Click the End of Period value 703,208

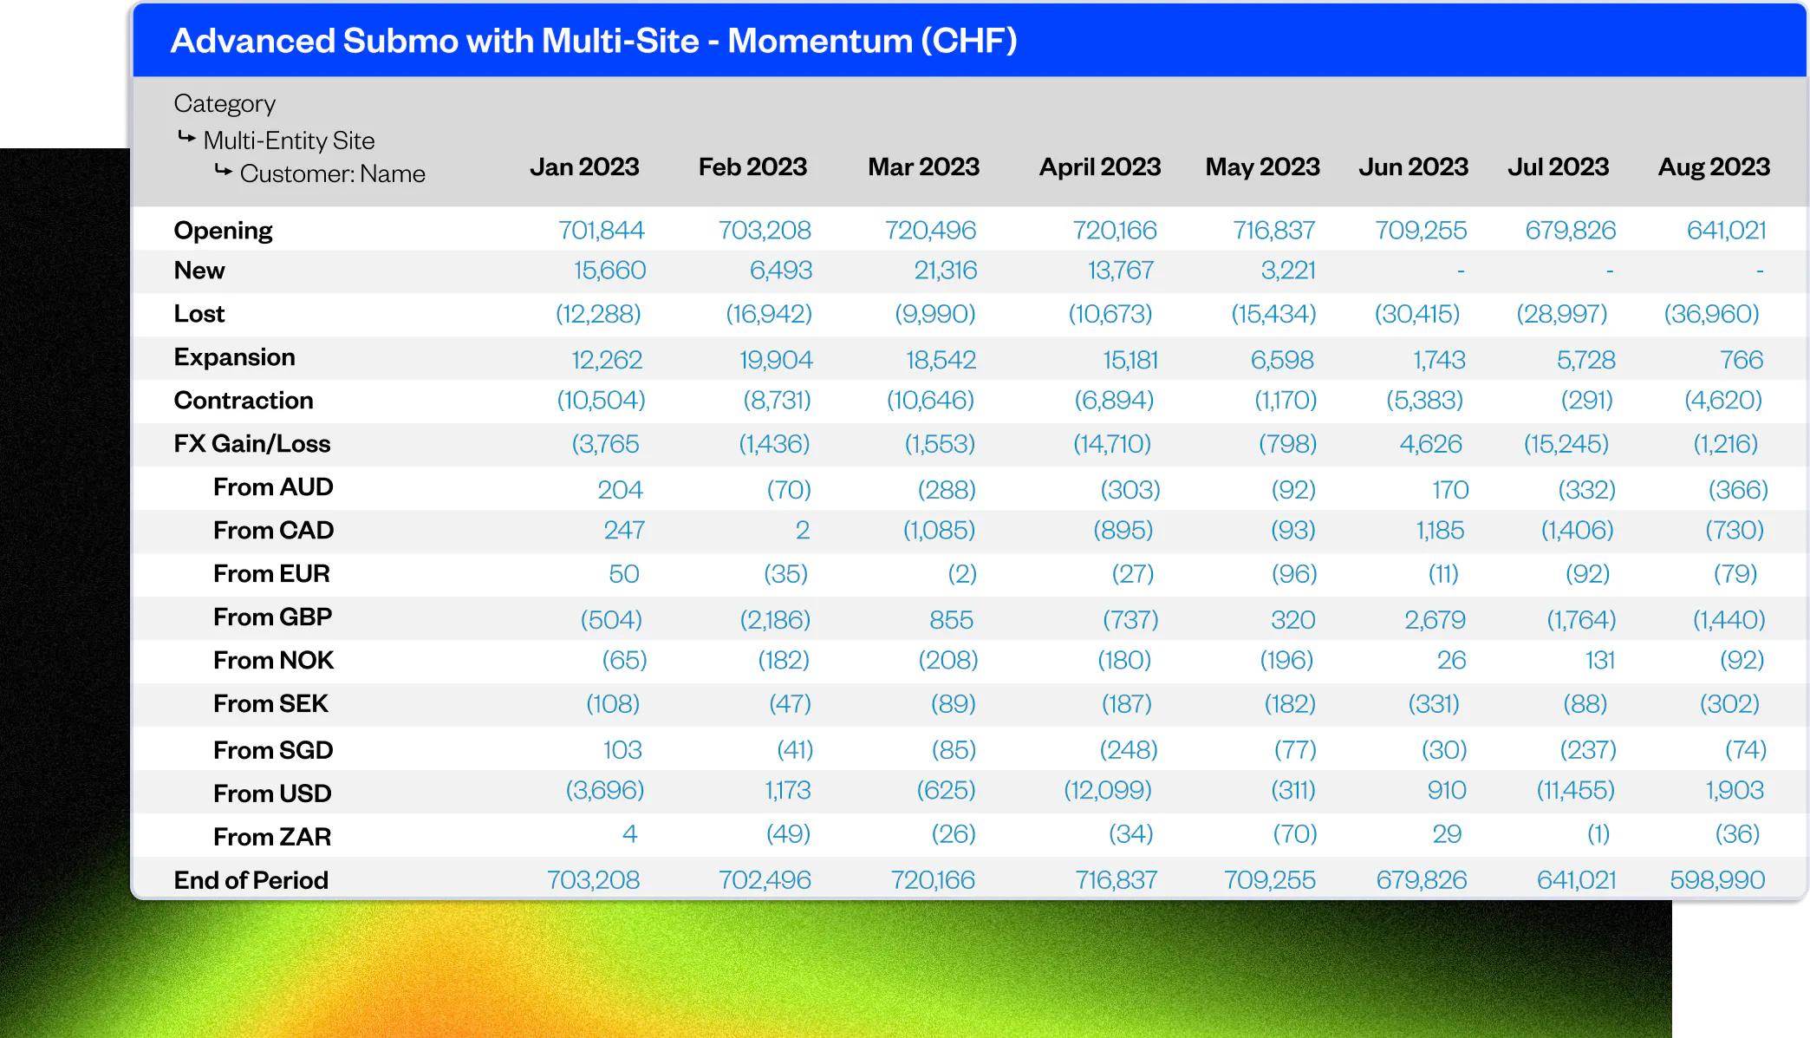(x=593, y=880)
